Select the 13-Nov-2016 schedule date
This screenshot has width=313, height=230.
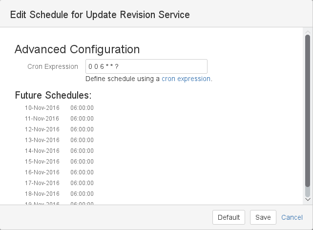pos(42,140)
